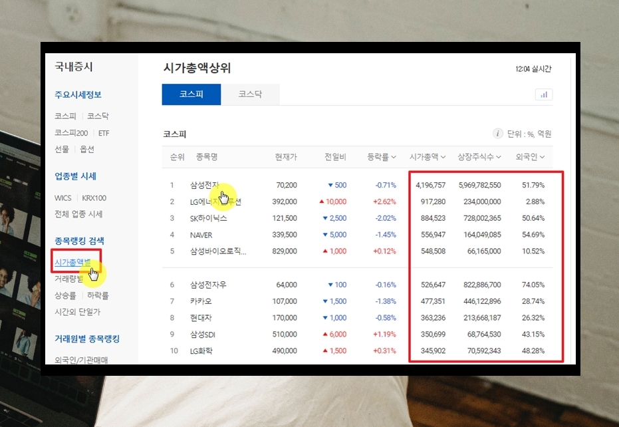Click 전일비 column header
This screenshot has height=427, width=619.
335,157
